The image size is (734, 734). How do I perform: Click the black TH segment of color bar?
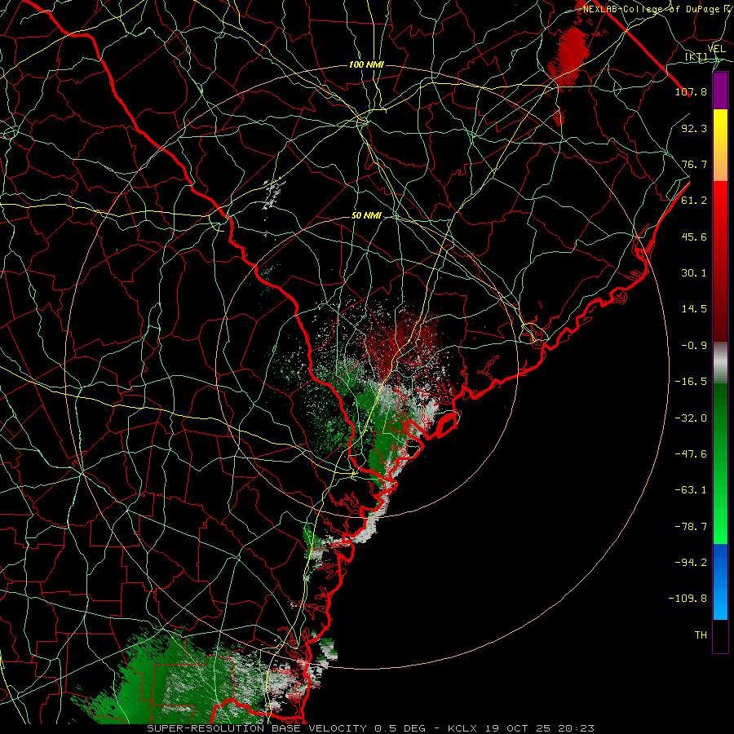coord(720,636)
